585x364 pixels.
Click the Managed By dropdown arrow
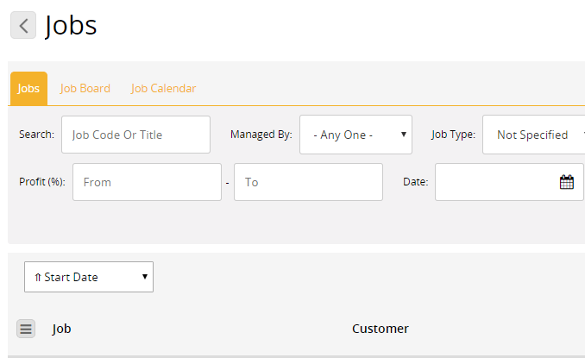pos(403,135)
